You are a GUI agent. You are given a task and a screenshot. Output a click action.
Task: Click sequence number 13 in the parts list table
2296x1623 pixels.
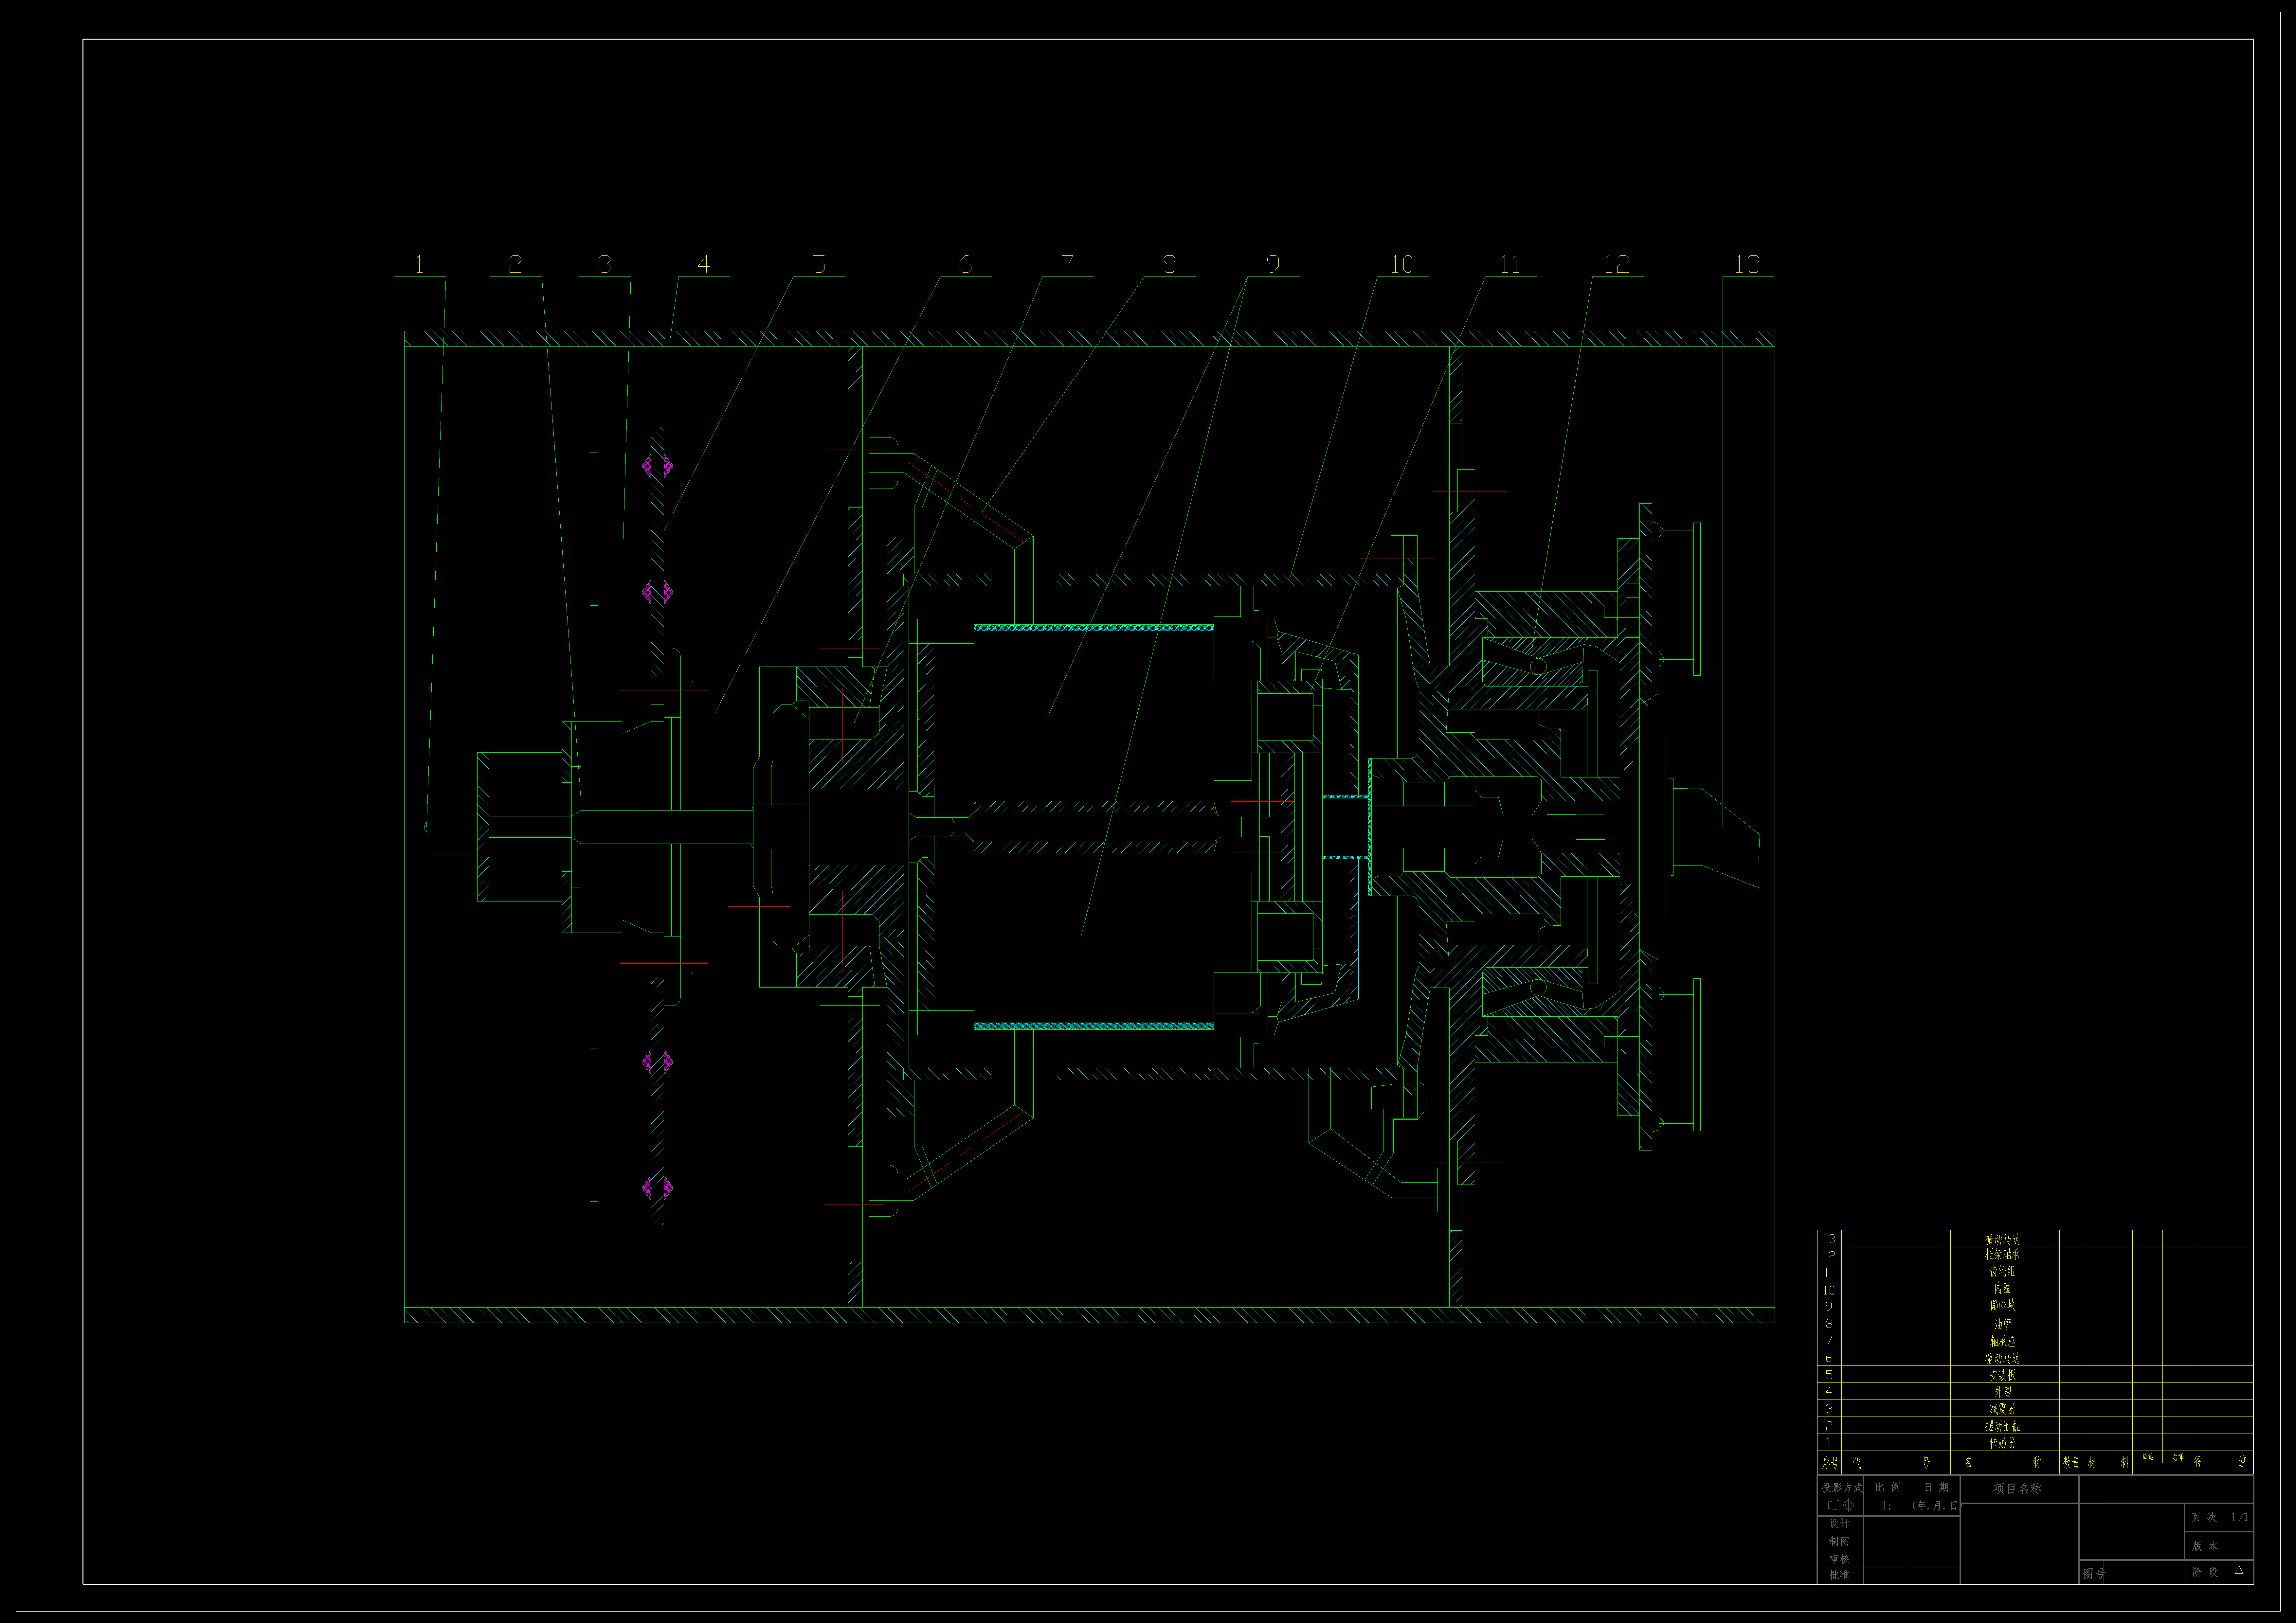tap(1829, 1239)
